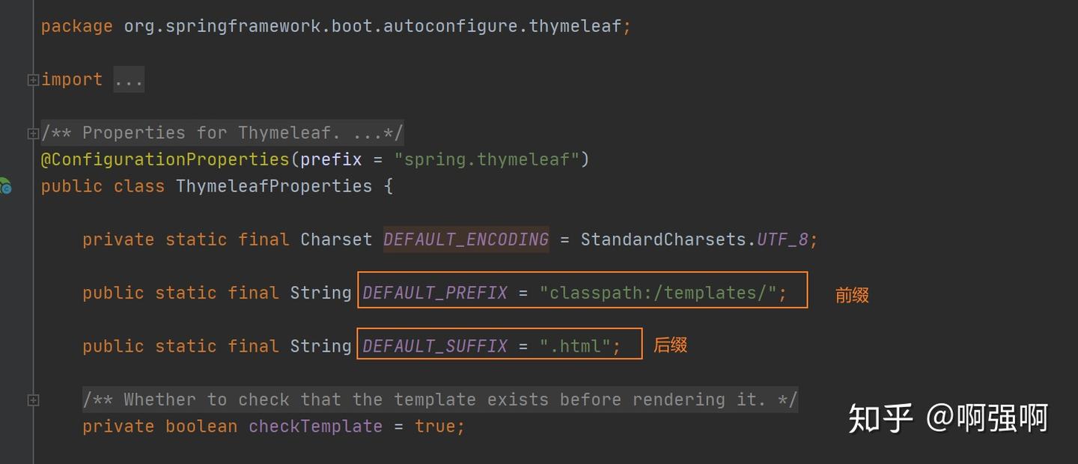
Task: Expand the folded Thymeleaf Javadoc comment
Action: point(33,133)
